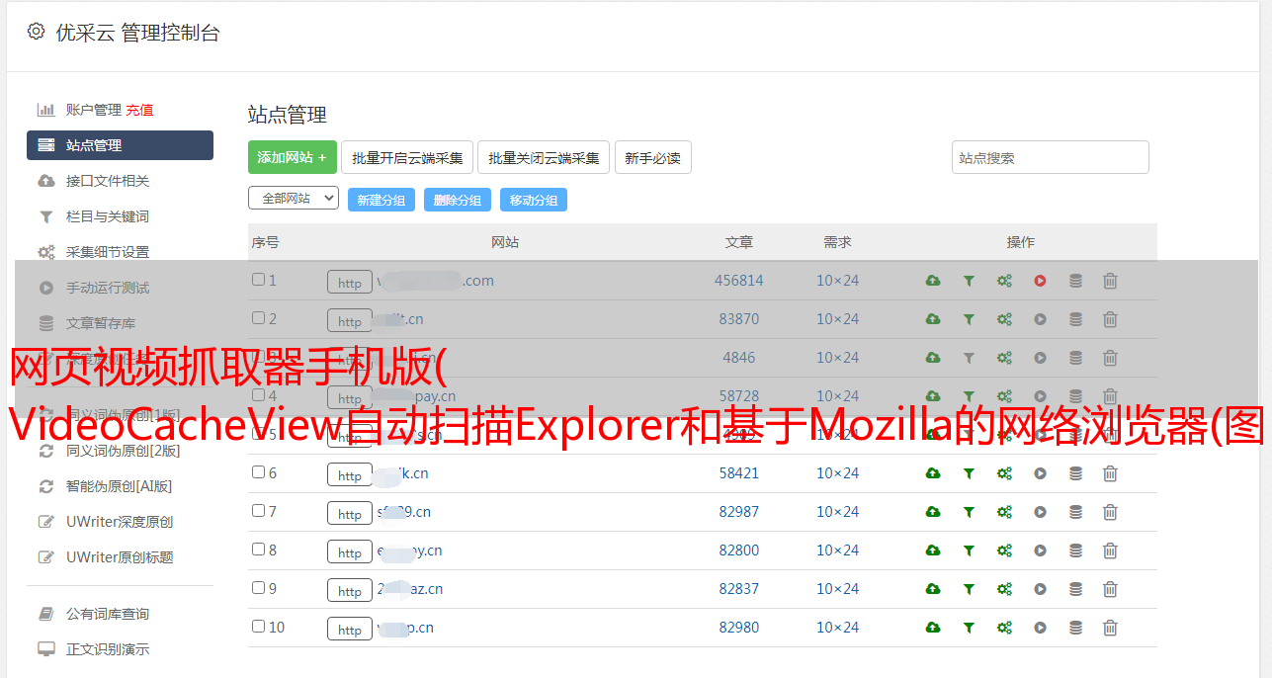Viewport: 1272px width, 678px height.
Task: Click 批量开启云端采集 button
Action: (x=407, y=157)
